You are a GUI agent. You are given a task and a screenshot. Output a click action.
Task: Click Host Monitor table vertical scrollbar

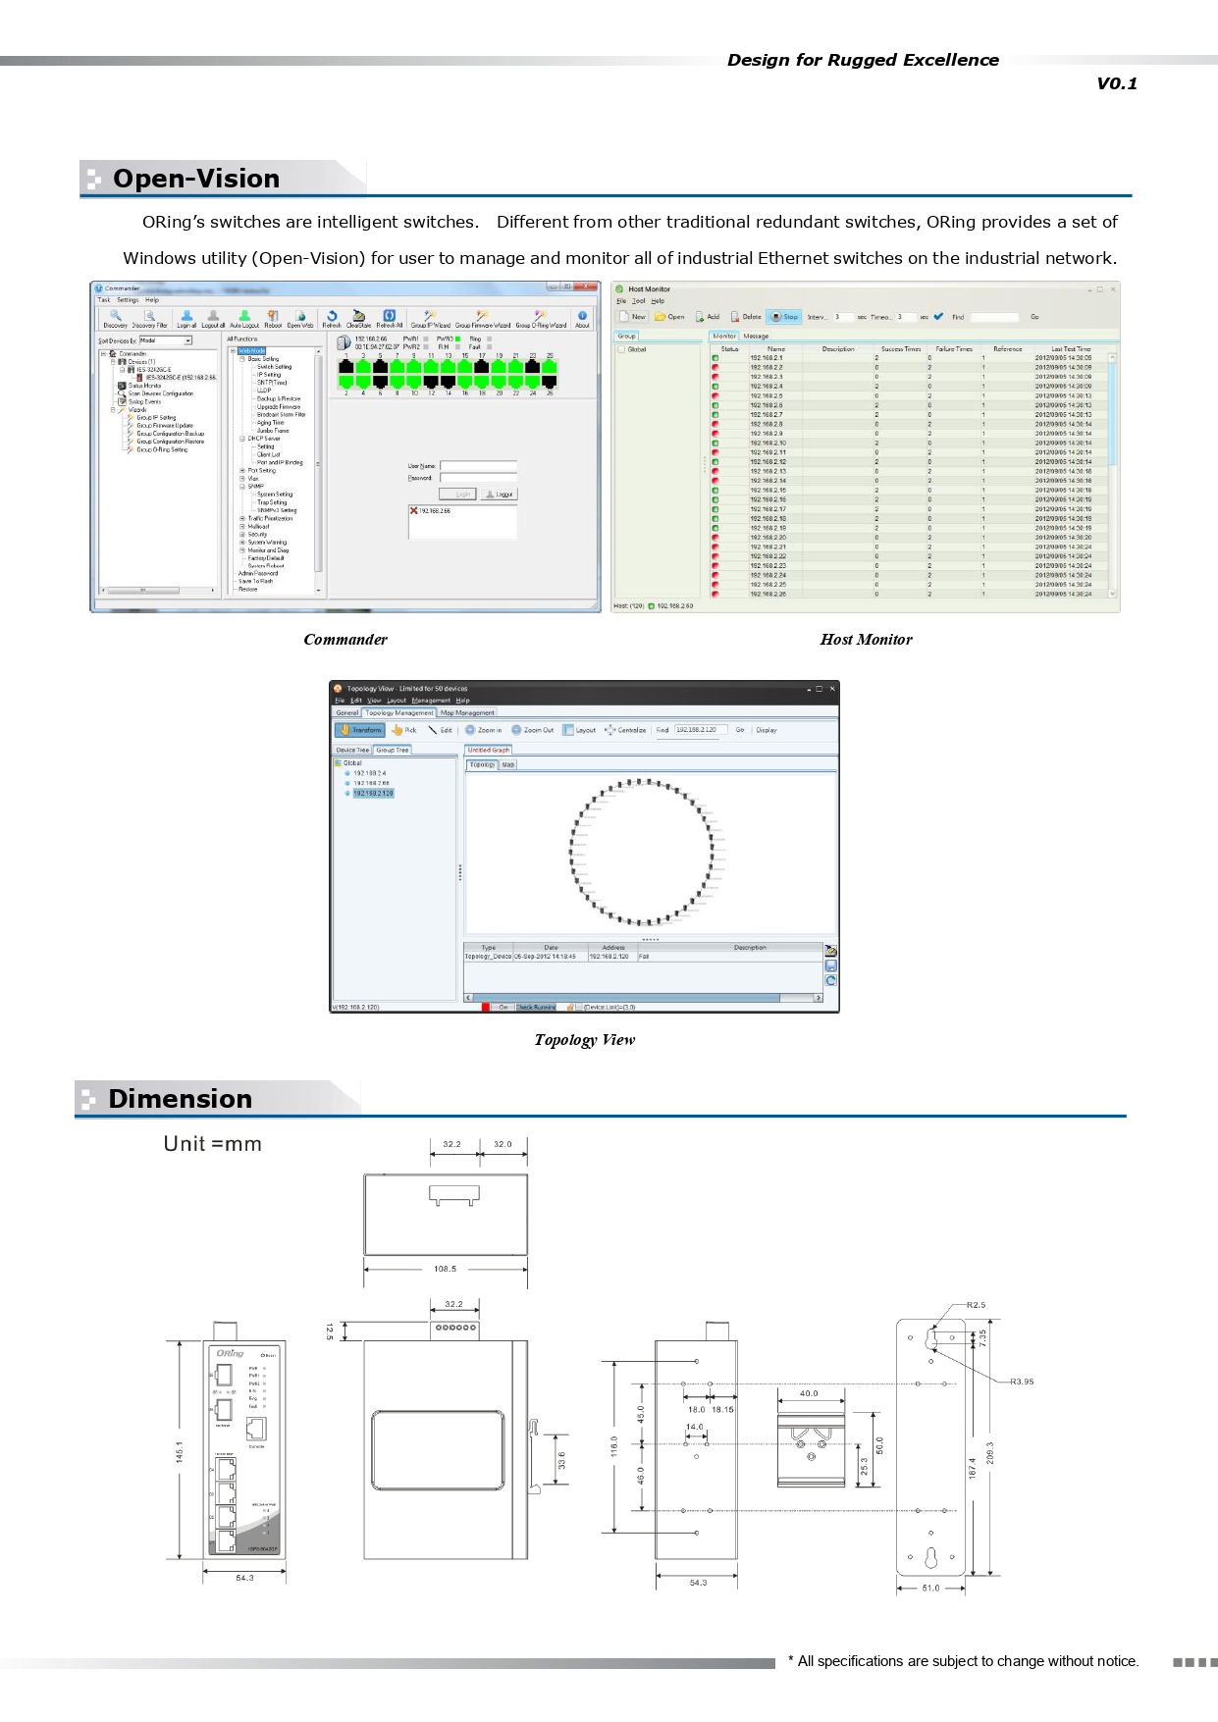click(x=1112, y=475)
